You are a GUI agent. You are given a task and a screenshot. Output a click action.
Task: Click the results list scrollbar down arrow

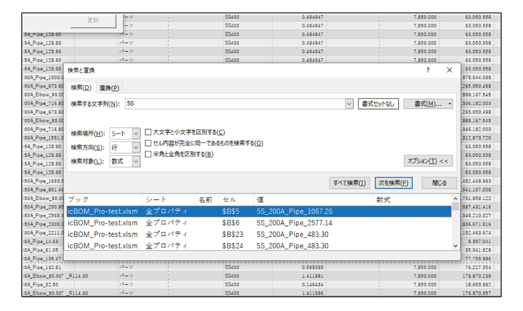tap(456, 245)
